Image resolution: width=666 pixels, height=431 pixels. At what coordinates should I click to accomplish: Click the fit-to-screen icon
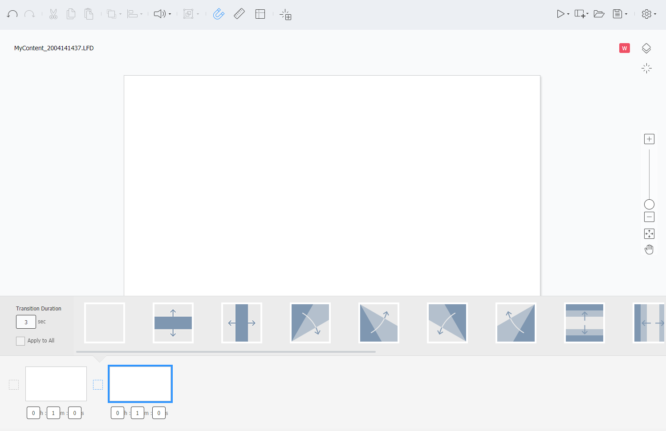click(x=649, y=234)
